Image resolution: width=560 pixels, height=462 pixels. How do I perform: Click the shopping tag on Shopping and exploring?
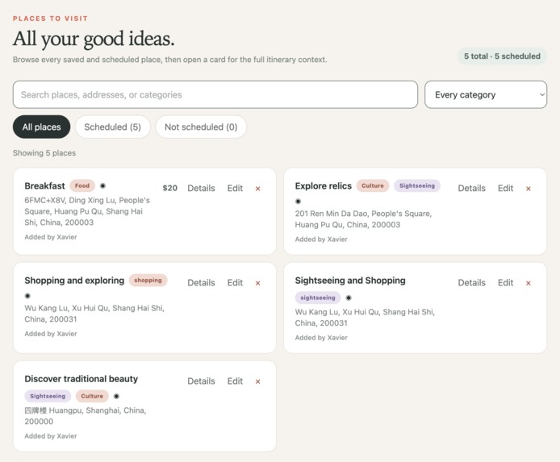[x=148, y=280]
